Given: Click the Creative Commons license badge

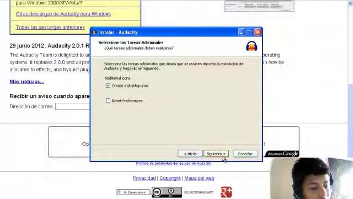Looking at the screenshot, I should click(167, 192).
